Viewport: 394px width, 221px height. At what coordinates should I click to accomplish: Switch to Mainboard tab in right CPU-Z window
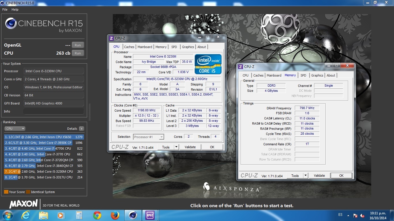point(274,75)
